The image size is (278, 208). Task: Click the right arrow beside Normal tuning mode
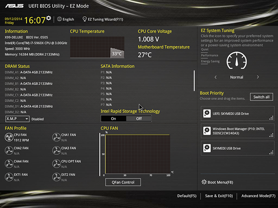(x=258, y=77)
